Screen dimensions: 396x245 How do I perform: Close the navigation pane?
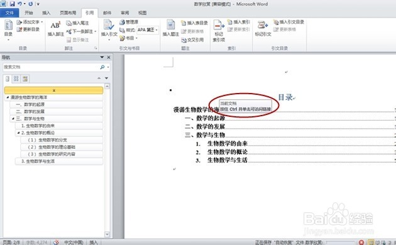(x=109, y=57)
